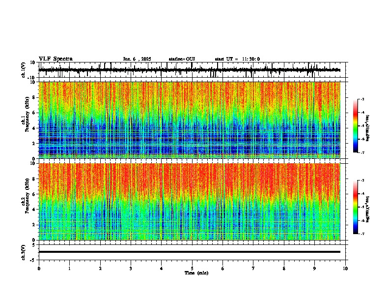Click the 'ch.3(V)' axis label
Screen dimensions: 389x301
24,252
